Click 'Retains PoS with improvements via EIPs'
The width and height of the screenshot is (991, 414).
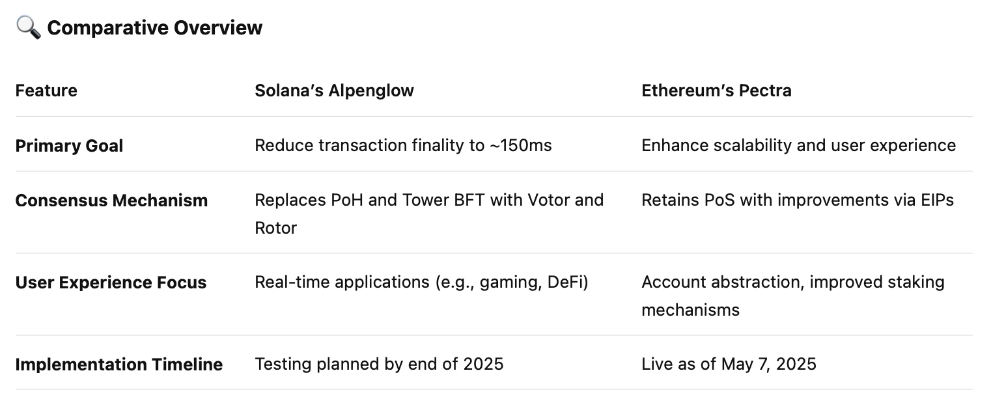798,200
